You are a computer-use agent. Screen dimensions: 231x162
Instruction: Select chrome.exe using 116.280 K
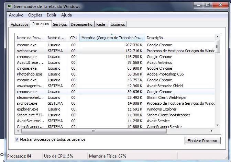coord(115,57)
